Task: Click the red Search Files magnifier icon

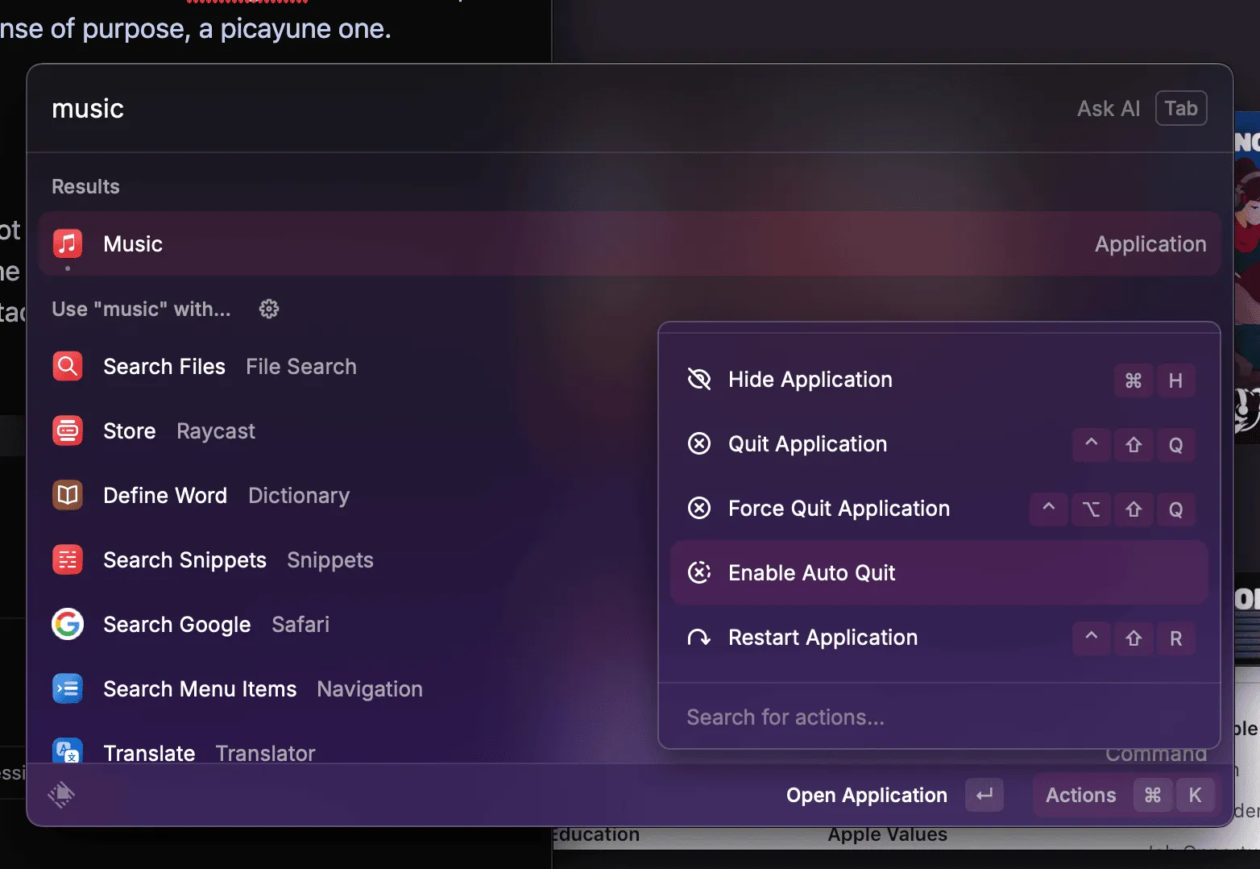Action: point(68,366)
